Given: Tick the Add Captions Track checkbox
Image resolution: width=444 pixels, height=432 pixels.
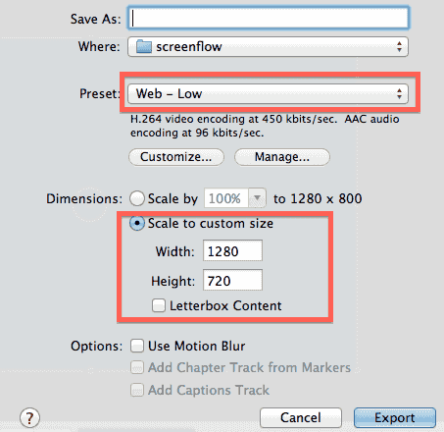Looking at the screenshot, I should pyautogui.click(x=137, y=390).
